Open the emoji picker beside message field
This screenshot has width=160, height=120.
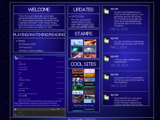[x=16, y=115]
